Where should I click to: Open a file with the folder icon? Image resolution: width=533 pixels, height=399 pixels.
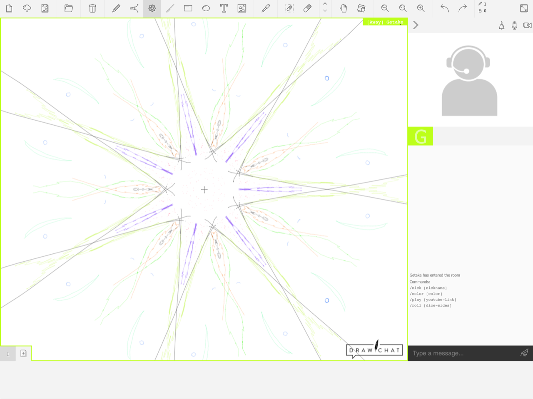coord(69,8)
